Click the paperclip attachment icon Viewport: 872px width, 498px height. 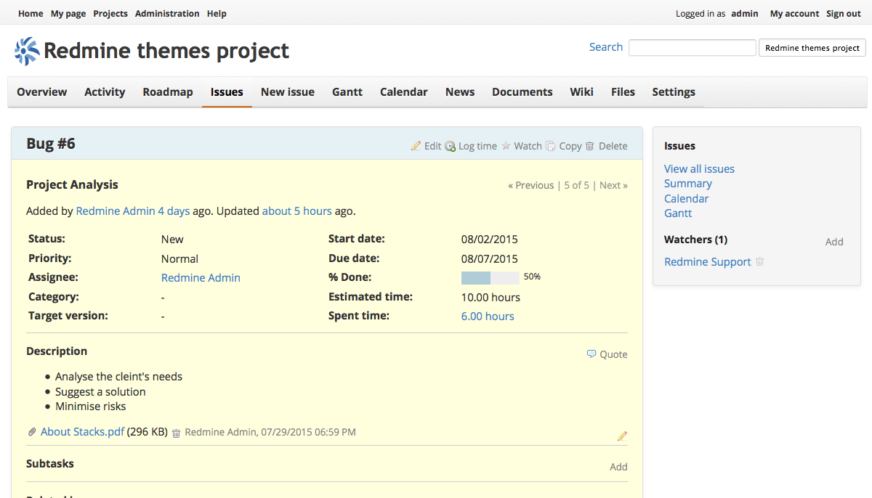point(32,432)
